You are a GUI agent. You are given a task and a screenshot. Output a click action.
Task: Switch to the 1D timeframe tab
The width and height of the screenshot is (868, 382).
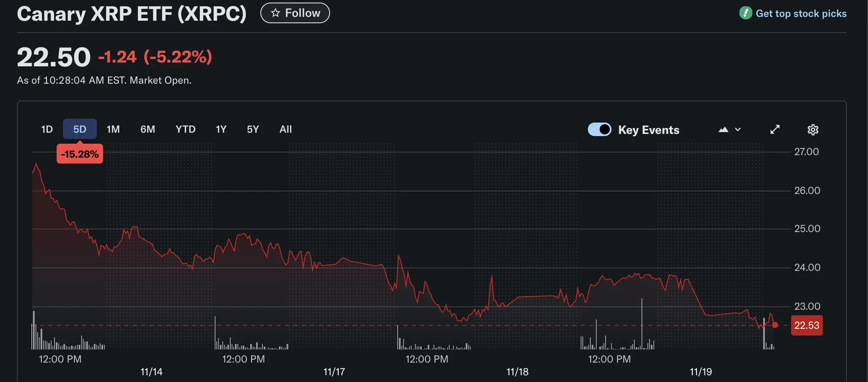click(x=46, y=129)
